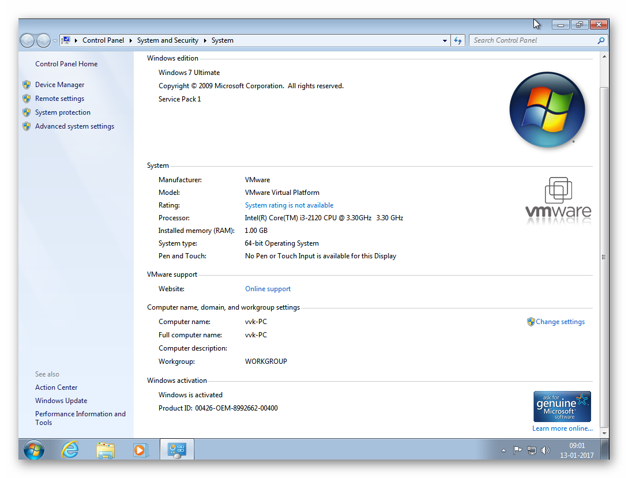The width and height of the screenshot is (628, 478).
Task: Click the 'Windows 7 Ultimate' text
Action: pyautogui.click(x=189, y=73)
